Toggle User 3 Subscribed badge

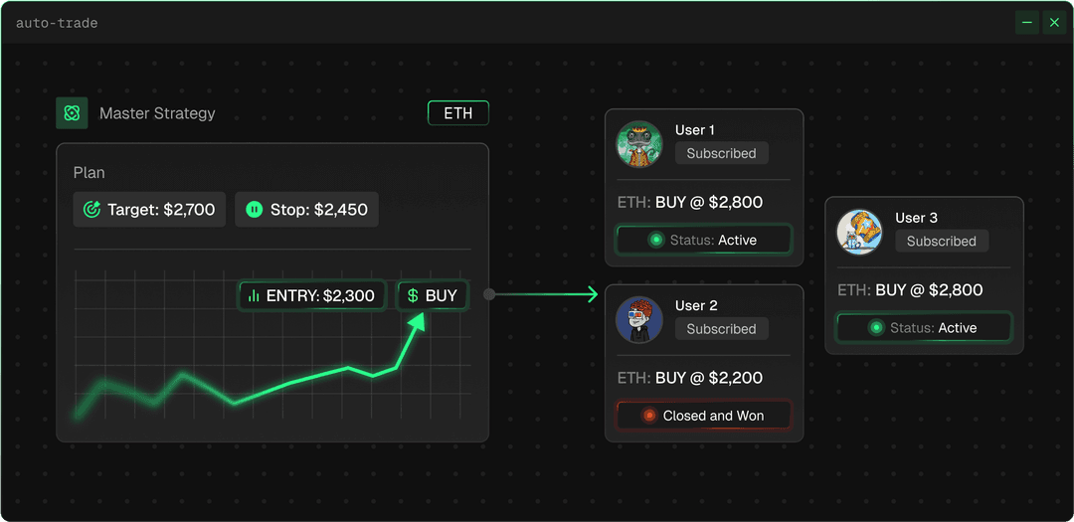(941, 242)
